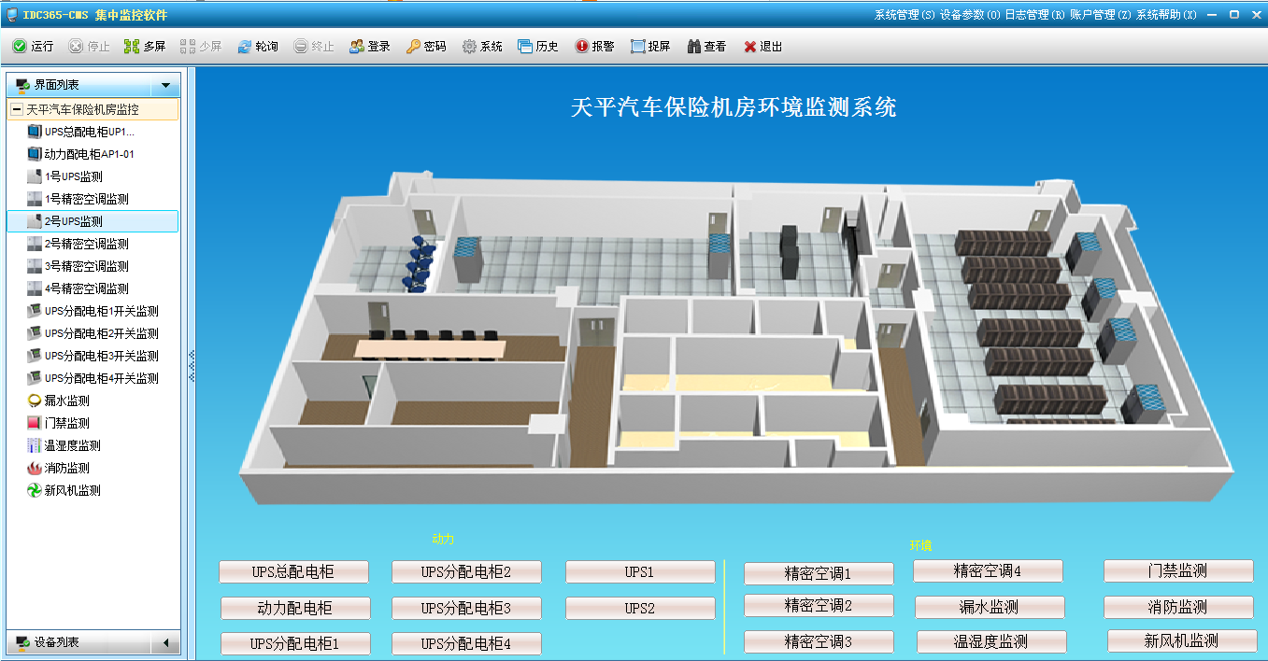
Task: Open the 日志管理(R) menu
Action: pyautogui.click(x=1035, y=15)
